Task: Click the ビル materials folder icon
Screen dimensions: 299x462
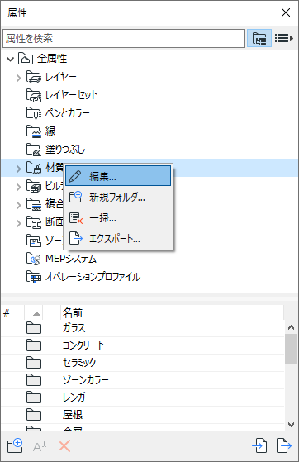Action: pos(34,186)
